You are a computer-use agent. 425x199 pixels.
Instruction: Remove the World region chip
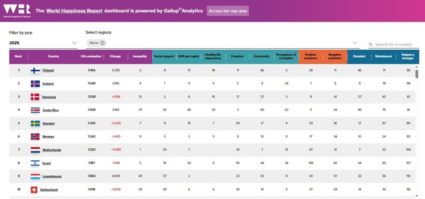pyautogui.click(x=103, y=43)
